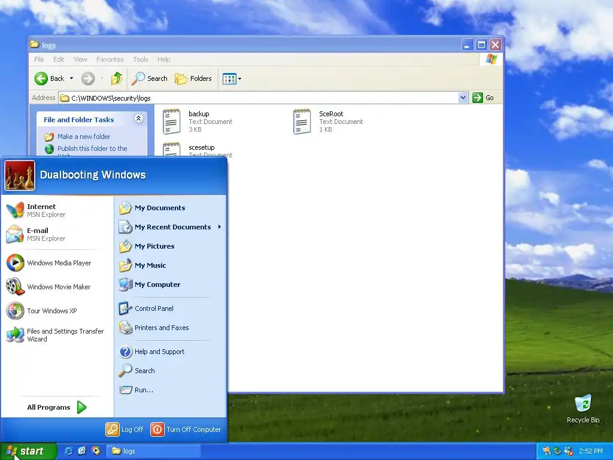This screenshot has width=613, height=460.
Task: Open the Favorites menu
Action: (x=110, y=59)
